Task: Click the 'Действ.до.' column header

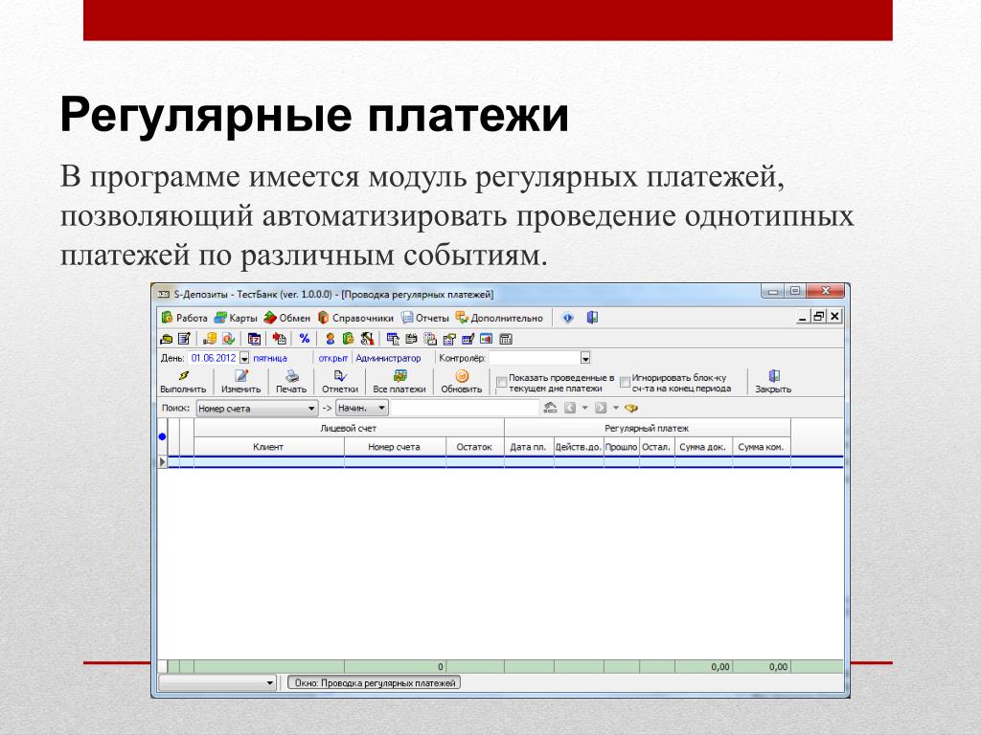Action: 578,447
